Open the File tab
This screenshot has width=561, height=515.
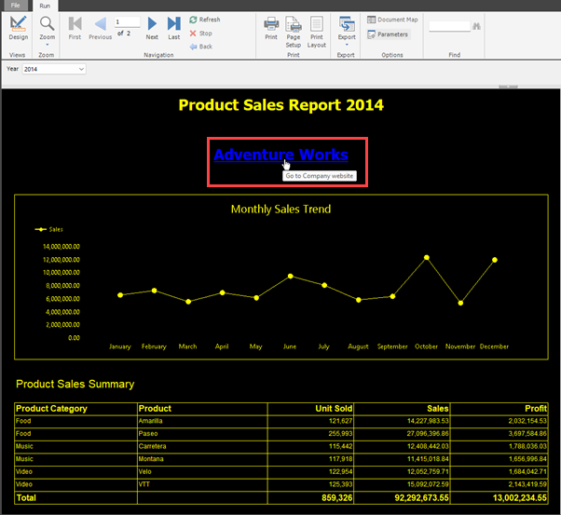coord(16,6)
